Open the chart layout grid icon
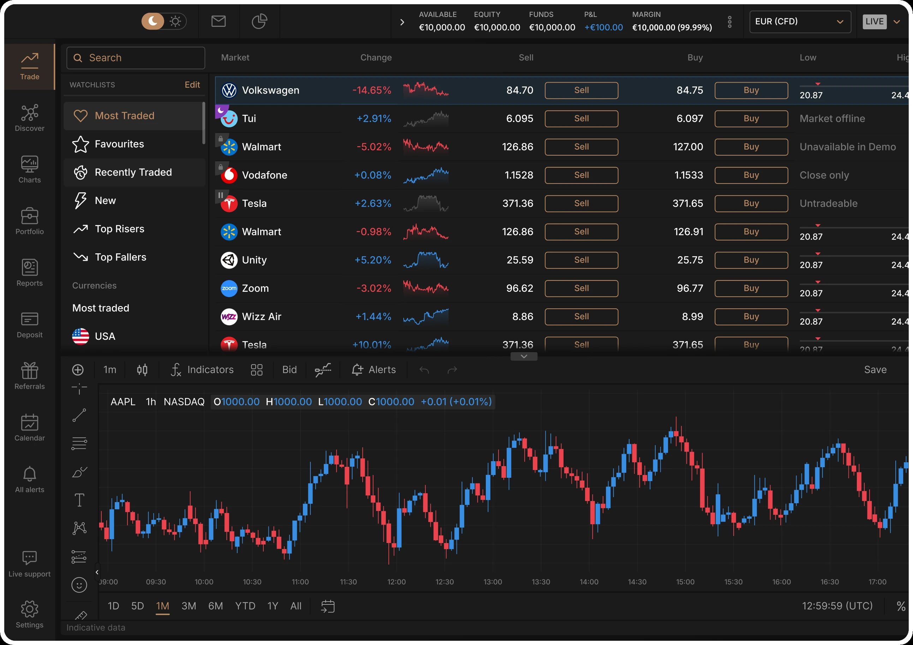Image resolution: width=913 pixels, height=645 pixels. (x=256, y=370)
